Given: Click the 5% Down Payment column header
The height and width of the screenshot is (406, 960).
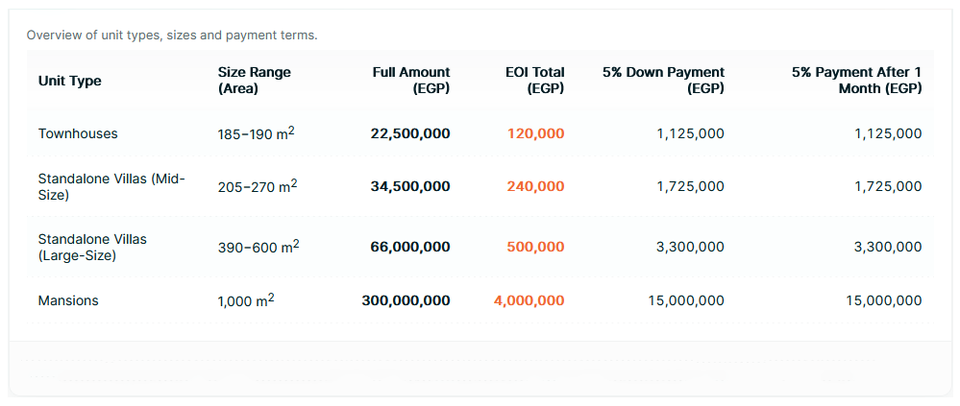Looking at the screenshot, I should [x=663, y=81].
